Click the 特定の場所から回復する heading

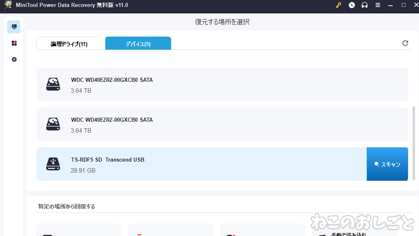click(x=67, y=206)
